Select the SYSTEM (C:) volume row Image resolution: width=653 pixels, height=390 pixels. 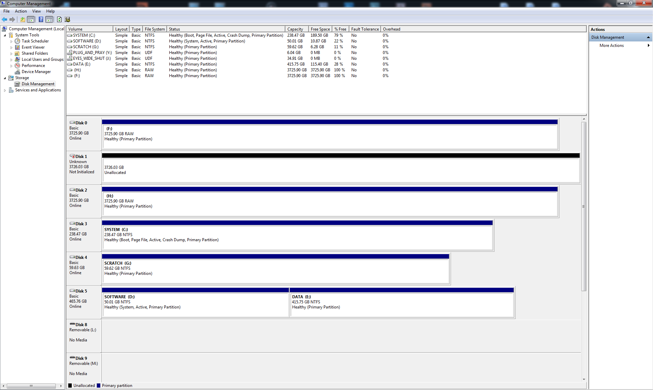point(84,35)
